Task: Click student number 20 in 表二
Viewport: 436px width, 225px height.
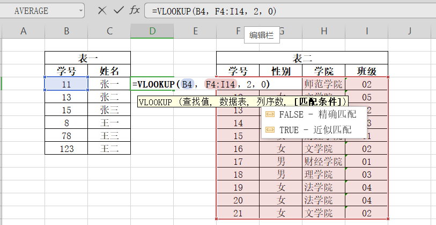Action: (238, 200)
